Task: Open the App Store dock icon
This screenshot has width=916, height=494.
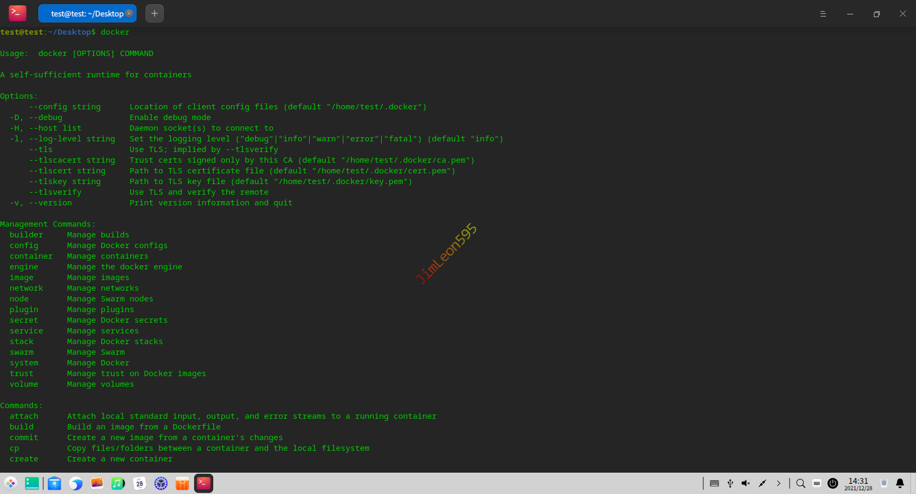Action: pyautogui.click(x=54, y=483)
